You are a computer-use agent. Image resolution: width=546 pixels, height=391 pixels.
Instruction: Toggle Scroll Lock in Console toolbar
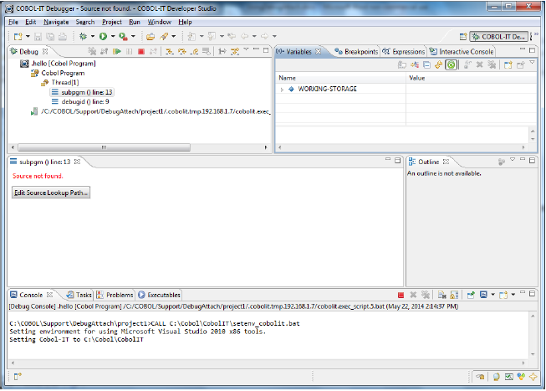pyautogui.click(x=454, y=295)
